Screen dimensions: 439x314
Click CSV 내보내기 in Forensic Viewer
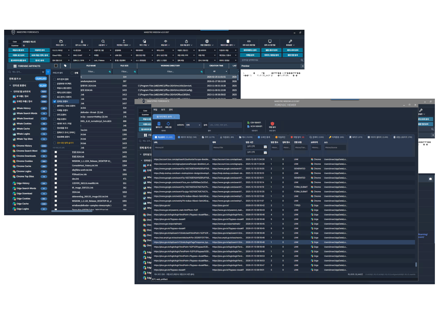point(254,123)
